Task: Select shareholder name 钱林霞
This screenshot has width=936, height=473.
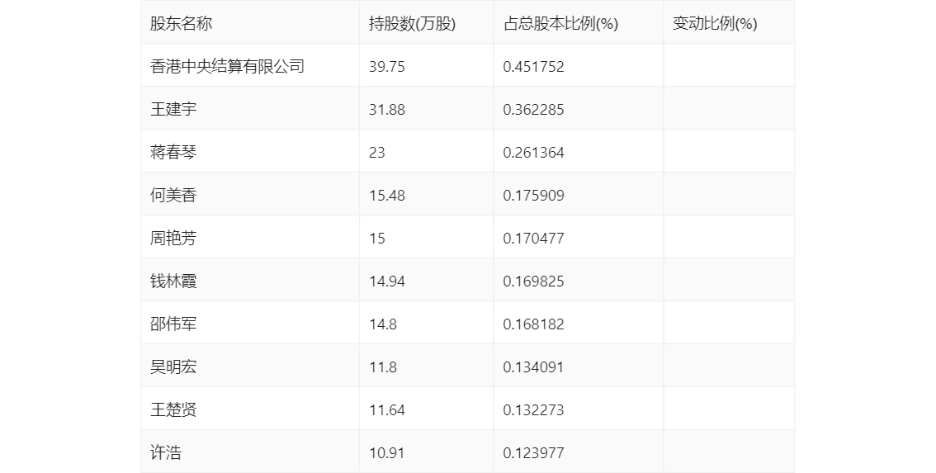Action: click(173, 281)
